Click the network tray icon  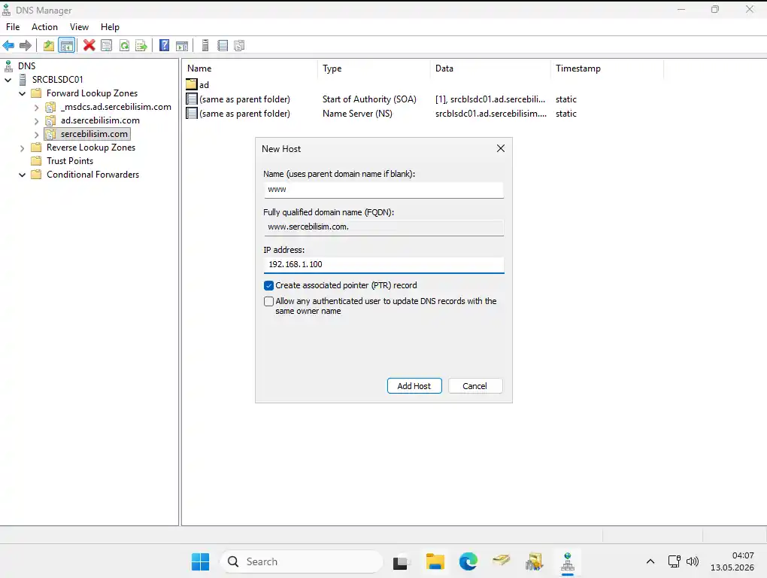pos(674,561)
